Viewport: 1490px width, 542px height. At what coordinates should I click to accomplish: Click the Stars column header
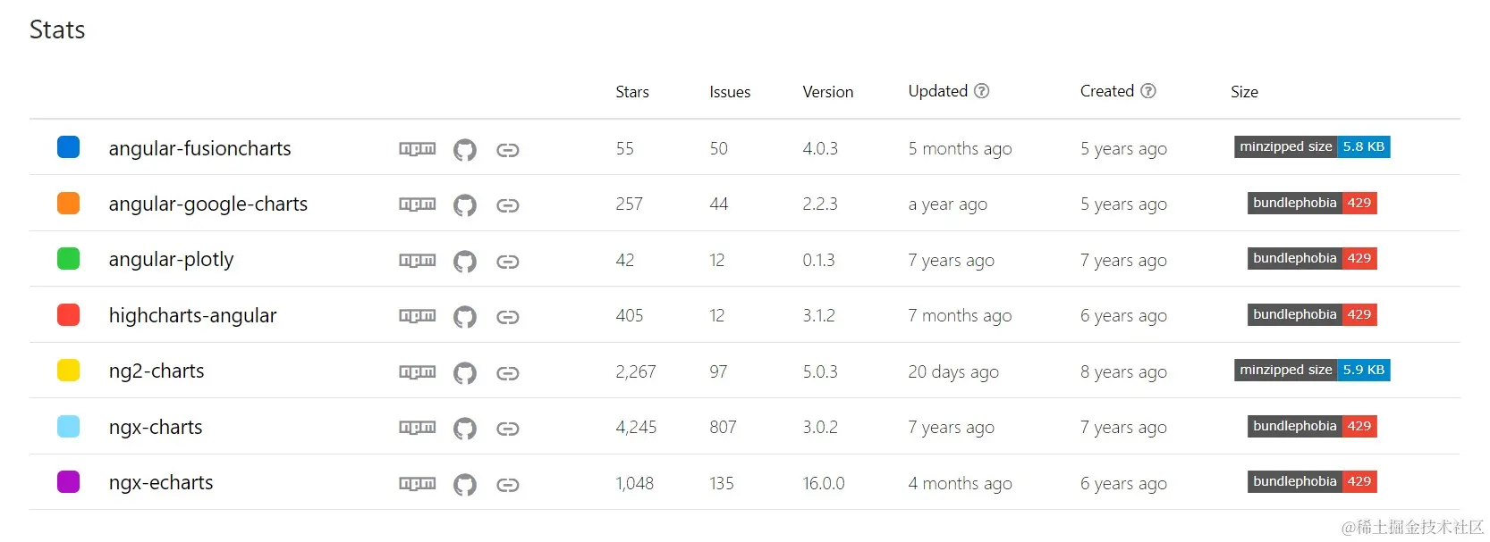[631, 91]
